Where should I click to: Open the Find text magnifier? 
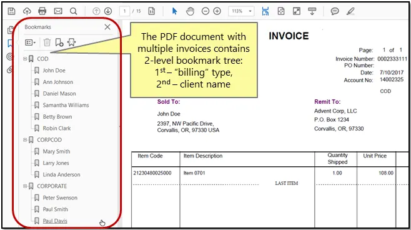click(74, 11)
